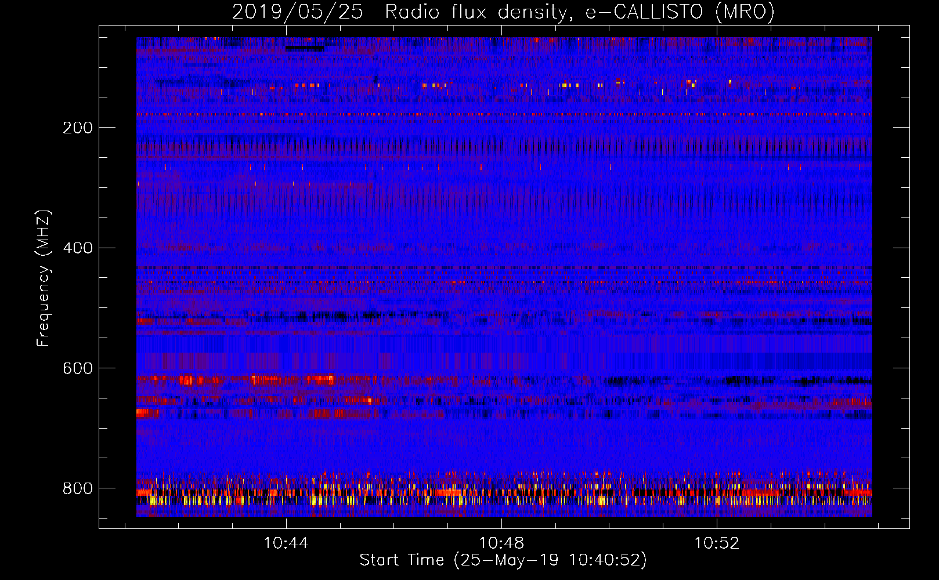This screenshot has height=580, width=939.
Task: Click the 10:52 time tick label
Action: 717,543
